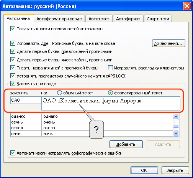
Task: Switch to the Автоформат при вводе tab
Action: pos(59,19)
